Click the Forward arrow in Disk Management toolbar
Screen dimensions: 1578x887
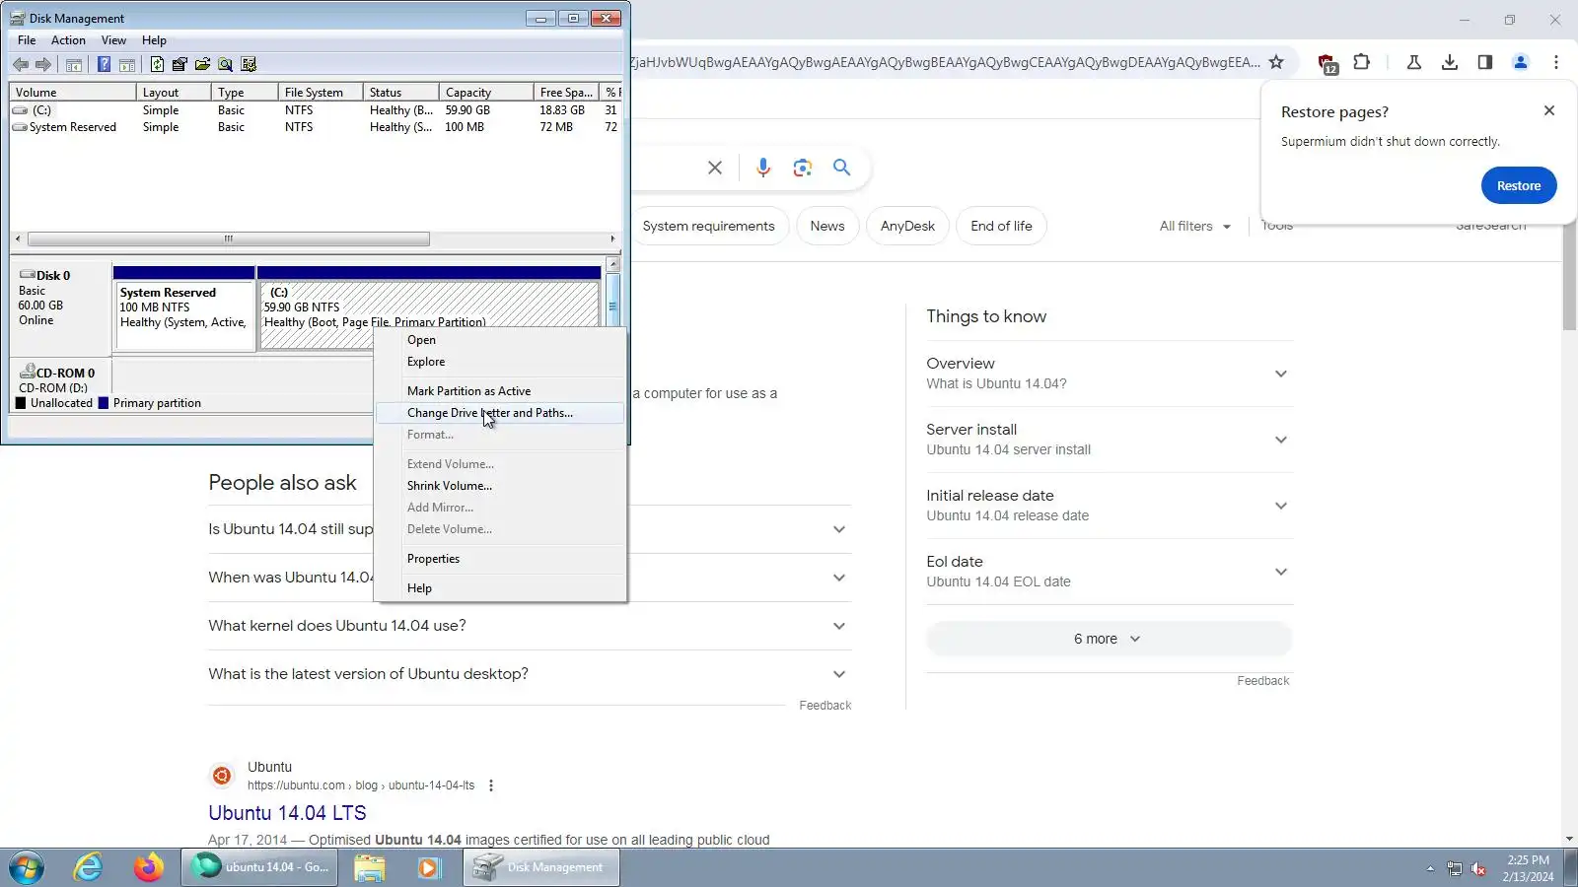[x=42, y=65]
